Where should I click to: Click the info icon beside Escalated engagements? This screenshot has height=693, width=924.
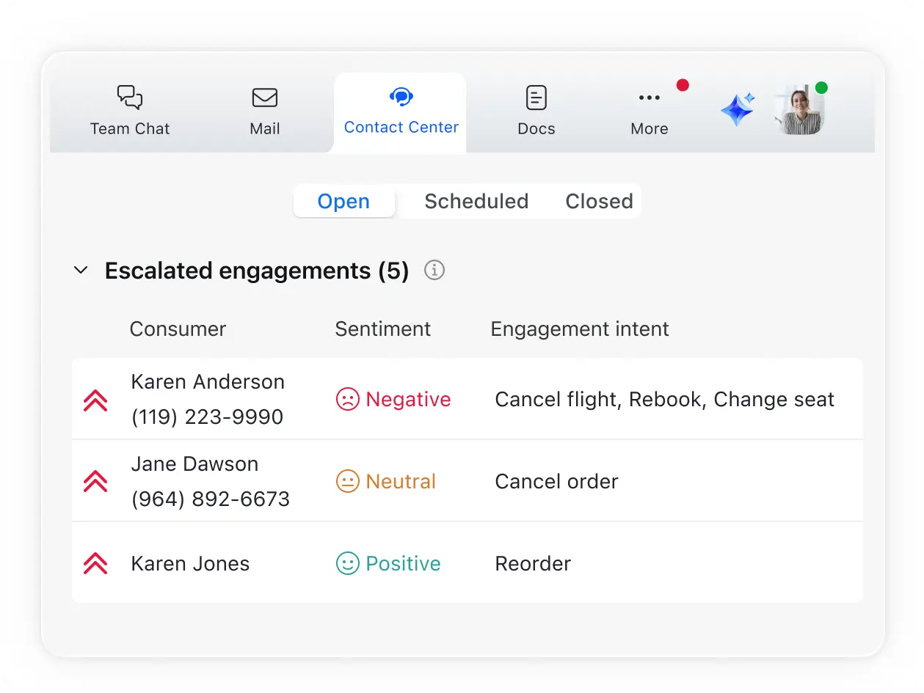coord(434,271)
